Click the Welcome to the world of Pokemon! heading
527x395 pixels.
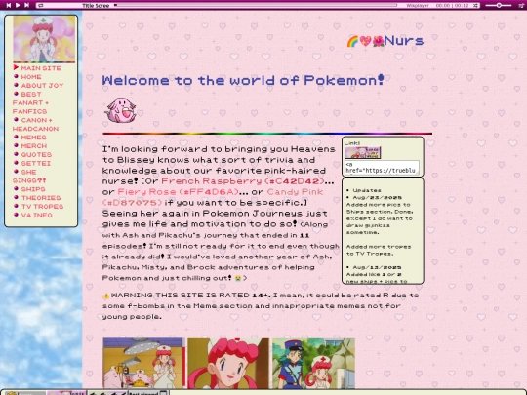(x=243, y=81)
